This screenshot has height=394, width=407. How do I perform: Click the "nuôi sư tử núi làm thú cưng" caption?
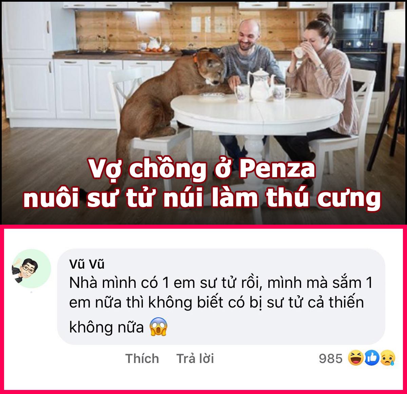click(x=202, y=198)
